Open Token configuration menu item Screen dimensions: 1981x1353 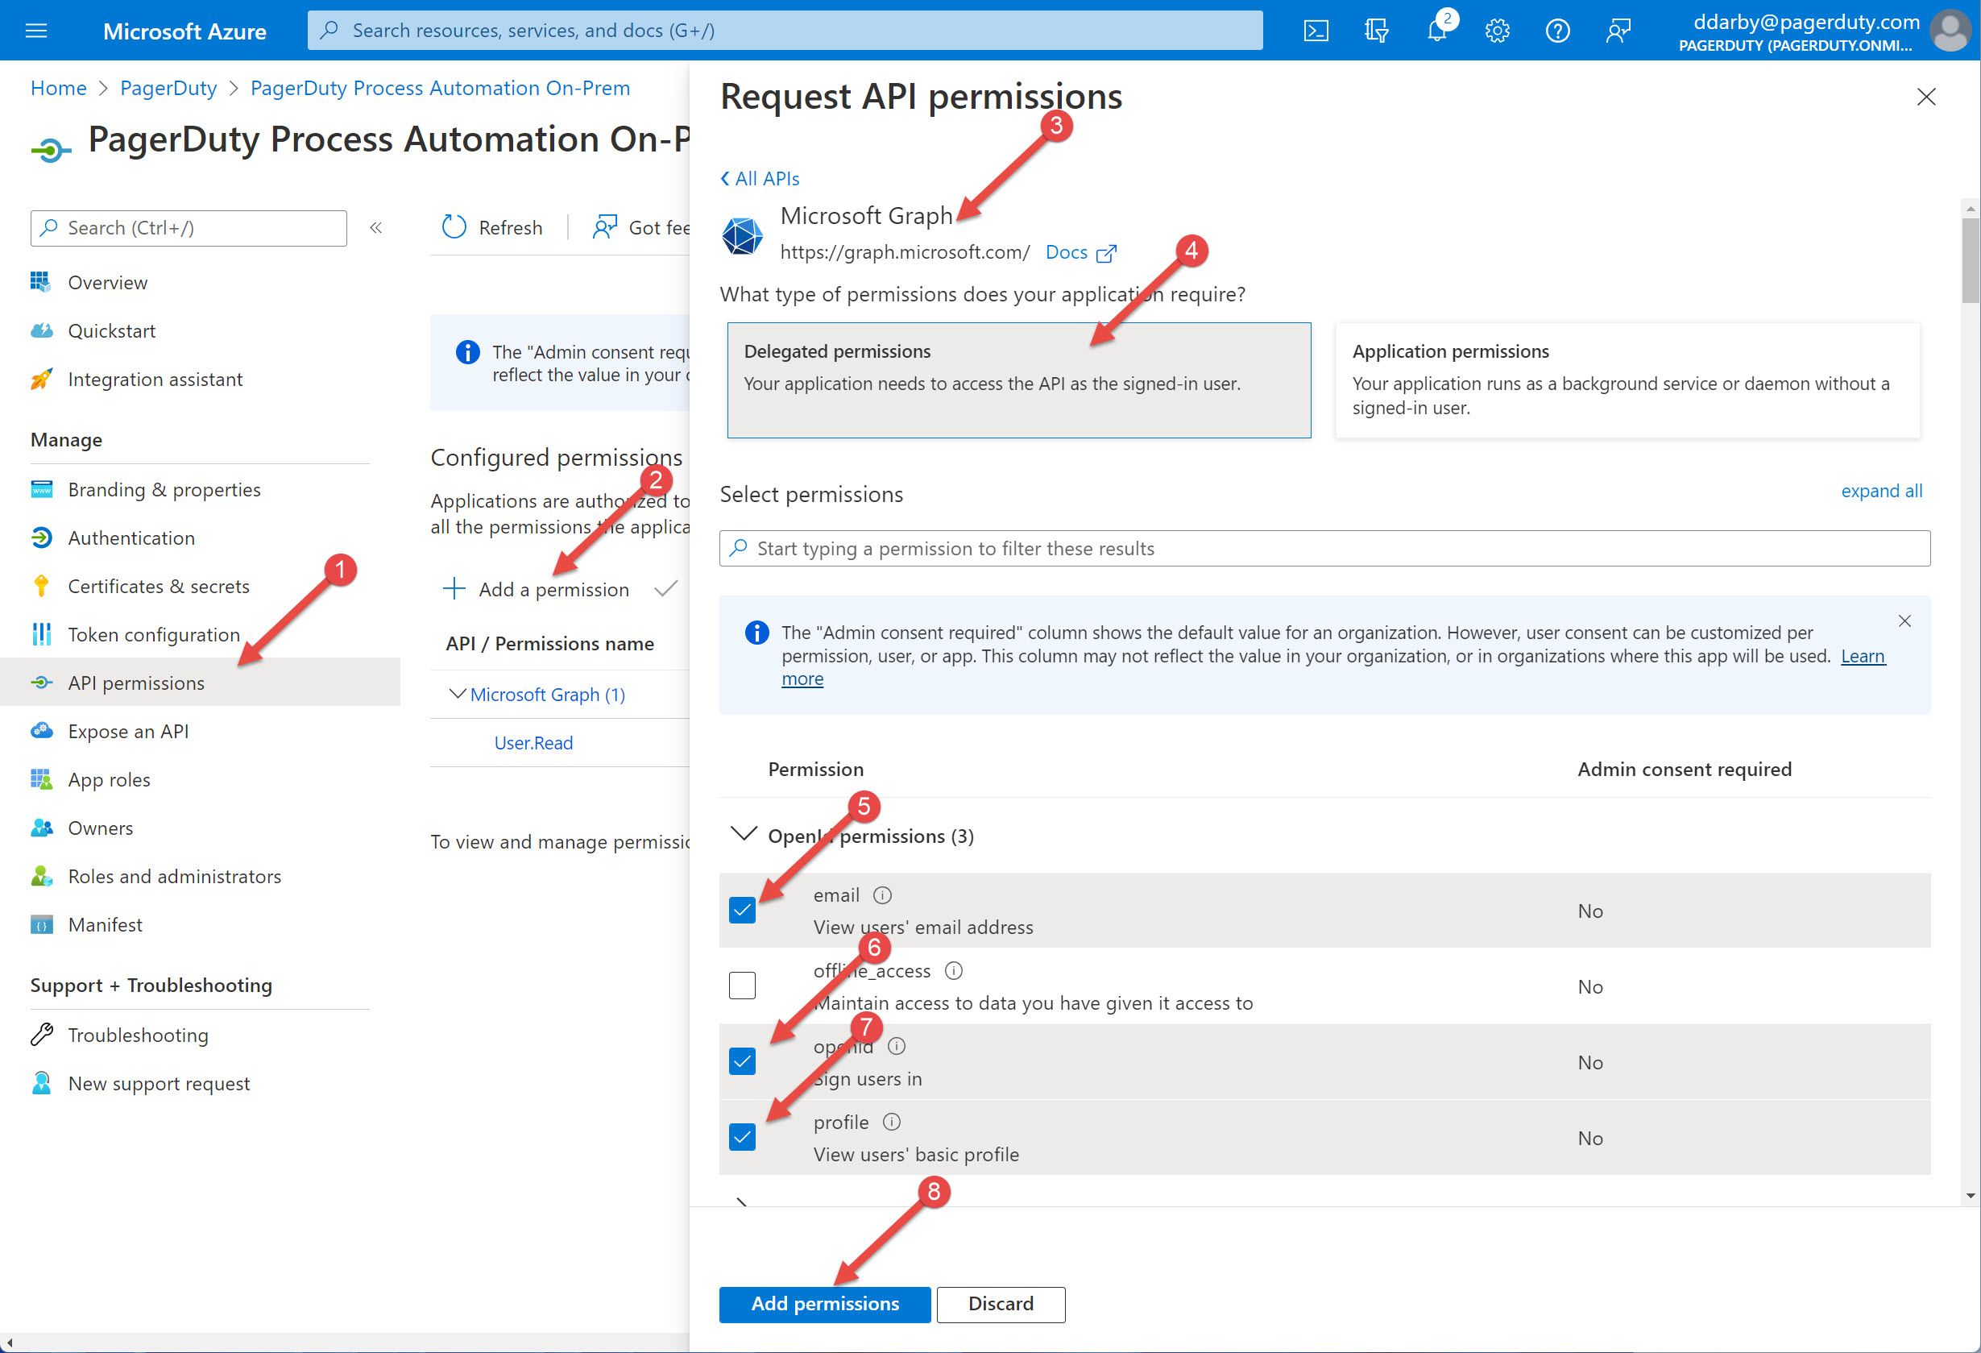[155, 635]
